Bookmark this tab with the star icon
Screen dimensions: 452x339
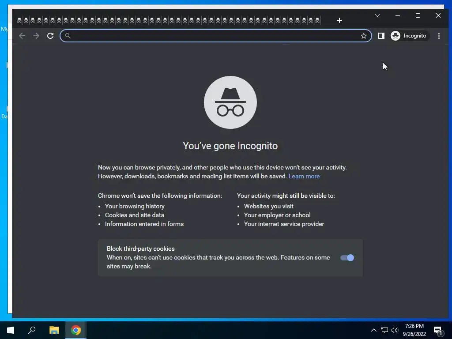tap(364, 36)
